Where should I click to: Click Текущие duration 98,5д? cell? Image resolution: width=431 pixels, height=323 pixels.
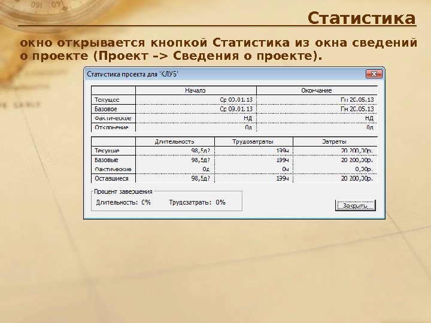point(175,151)
